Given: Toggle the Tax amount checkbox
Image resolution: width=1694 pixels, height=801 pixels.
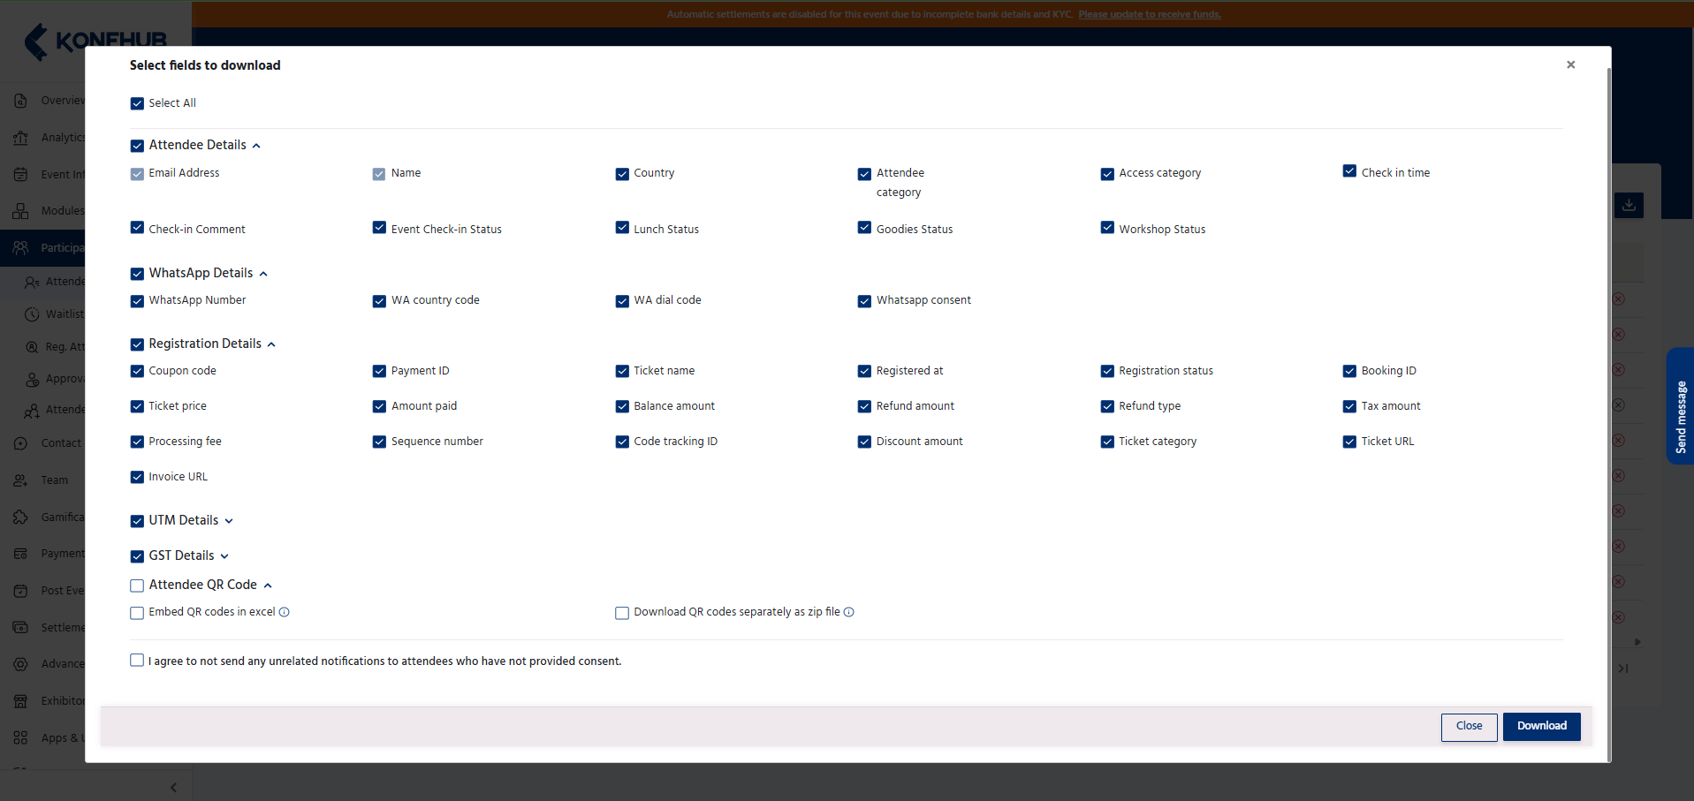Looking at the screenshot, I should coord(1349,406).
